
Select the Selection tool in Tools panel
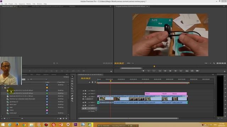click(72, 76)
